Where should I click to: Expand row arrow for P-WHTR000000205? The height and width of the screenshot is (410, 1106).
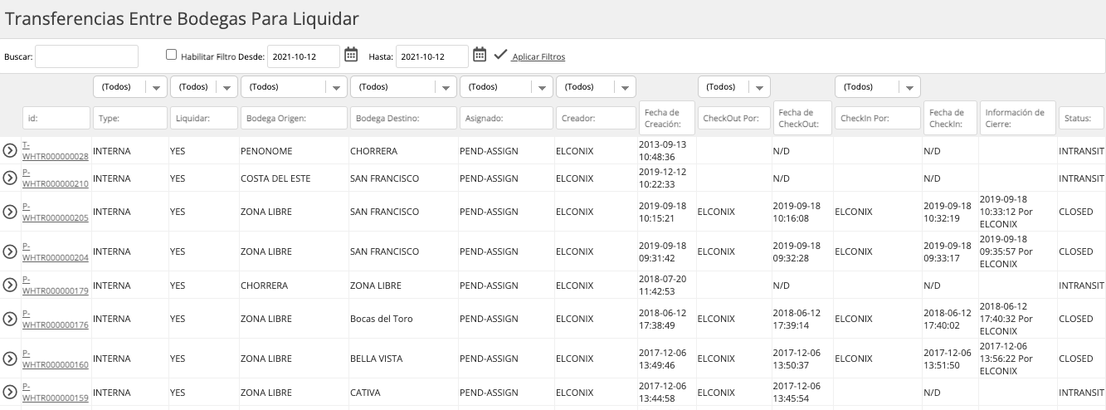pos(10,212)
